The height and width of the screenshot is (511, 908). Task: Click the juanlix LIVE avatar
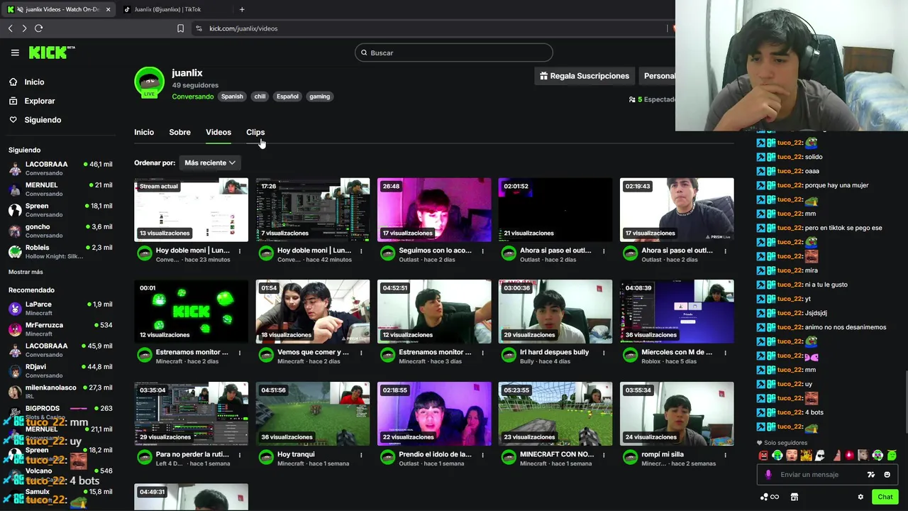point(149,82)
